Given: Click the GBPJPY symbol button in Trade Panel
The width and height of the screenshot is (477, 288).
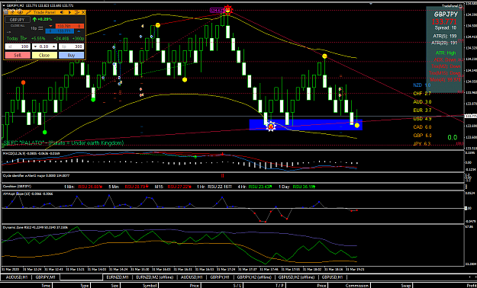Looking at the screenshot, I should [18, 20].
